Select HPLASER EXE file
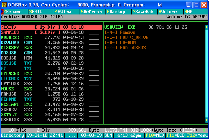Viewport: 209px width, 139px height. (x=50, y=73)
